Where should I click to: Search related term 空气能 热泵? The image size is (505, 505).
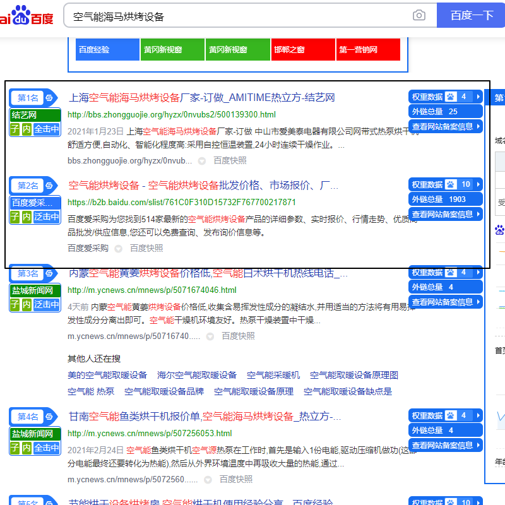pos(91,391)
